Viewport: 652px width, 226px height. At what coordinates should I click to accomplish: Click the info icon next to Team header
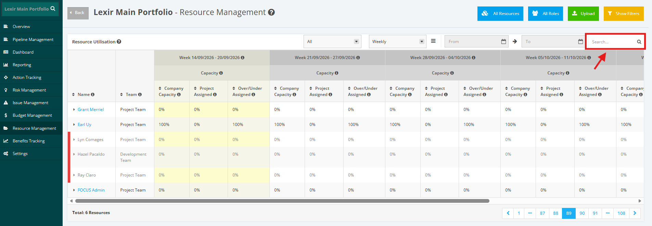tap(140, 95)
